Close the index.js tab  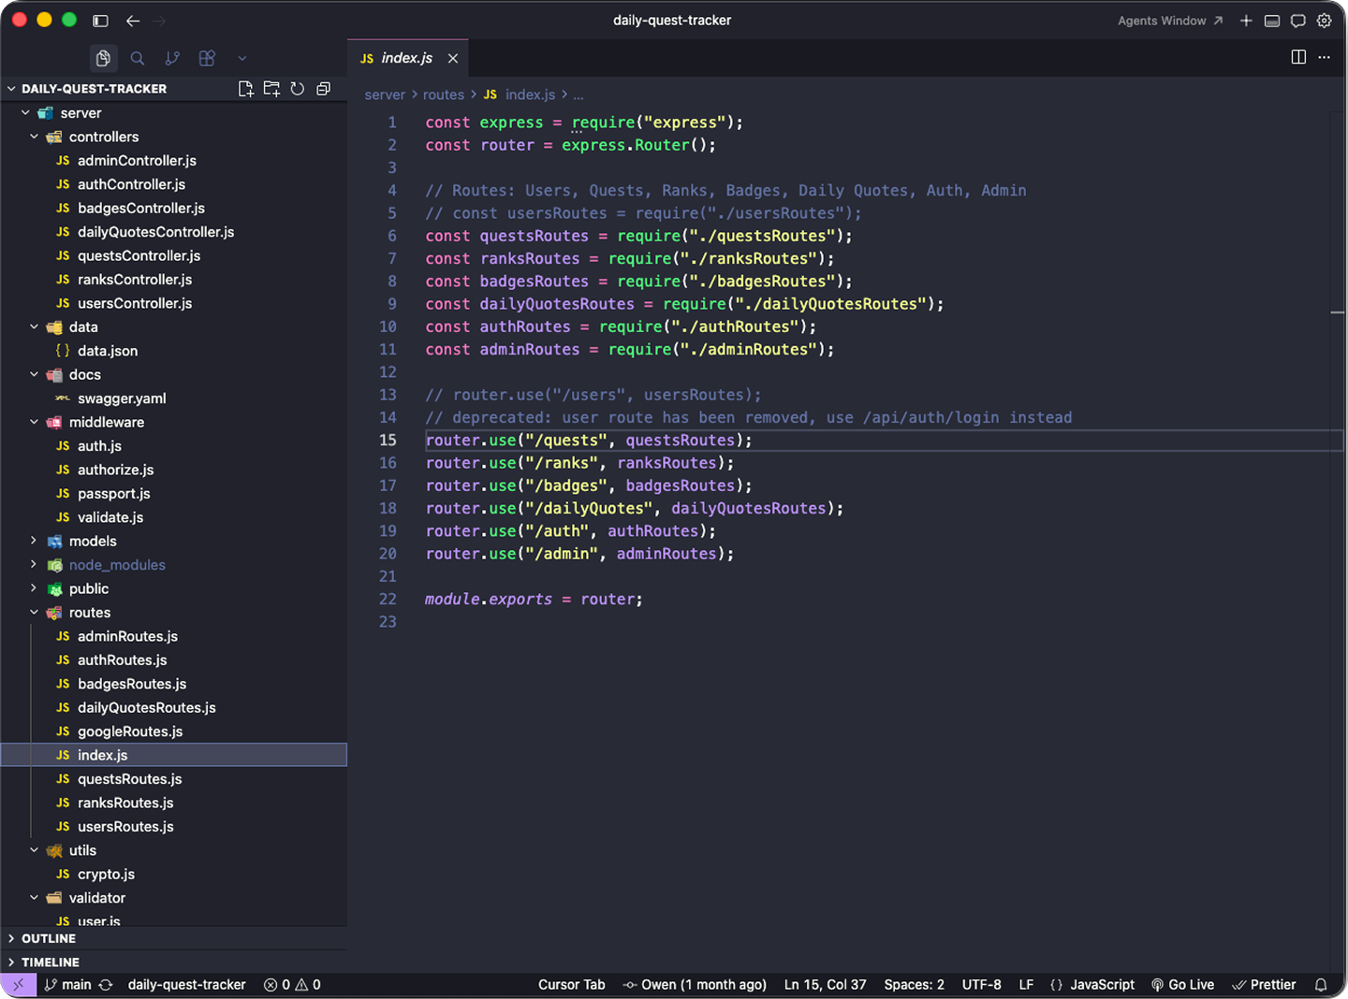[453, 58]
